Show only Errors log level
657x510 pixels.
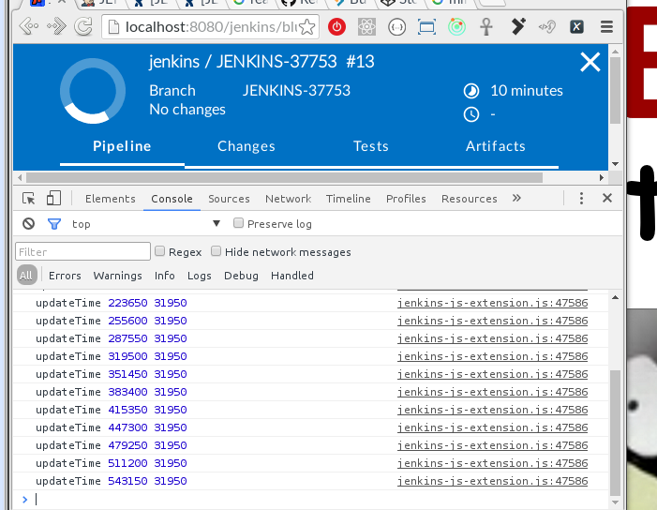point(65,276)
